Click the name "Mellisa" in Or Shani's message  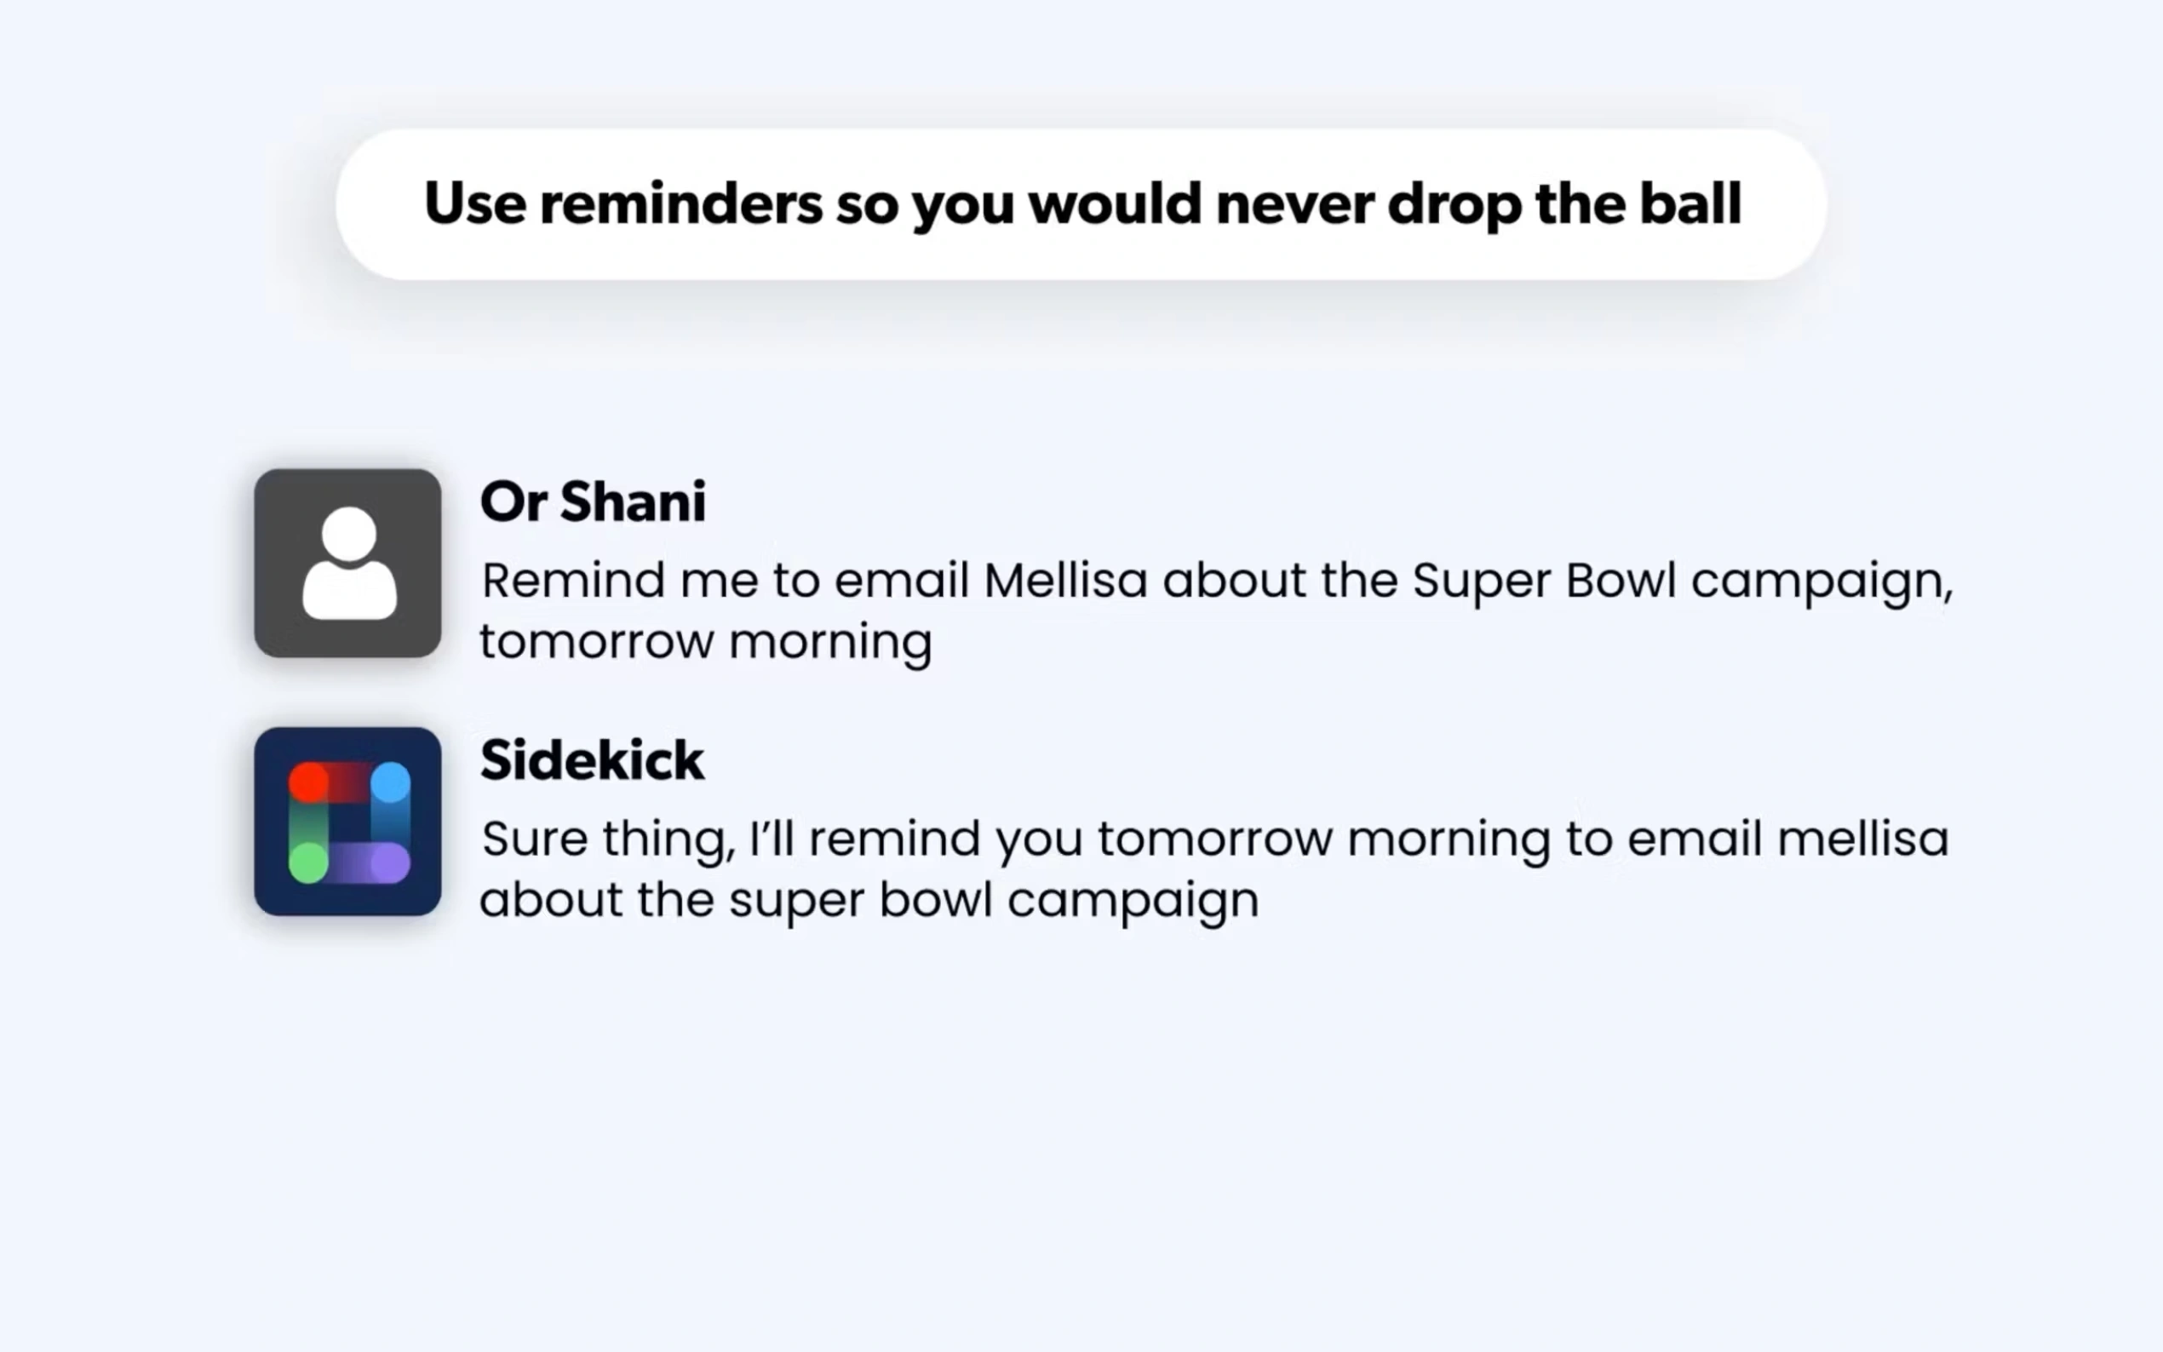click(1065, 581)
